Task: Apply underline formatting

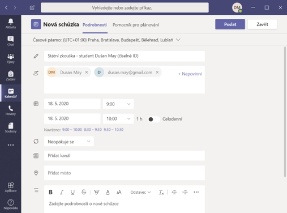Action: tap(72, 192)
